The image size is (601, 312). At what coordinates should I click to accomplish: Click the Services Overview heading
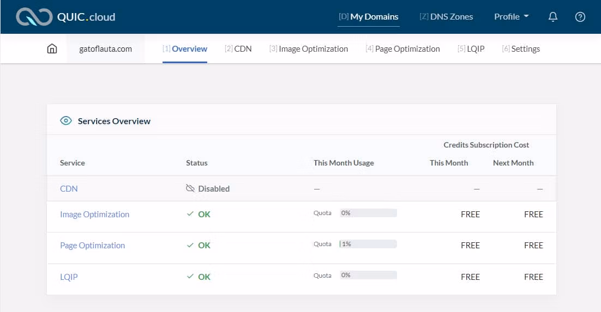tap(114, 121)
